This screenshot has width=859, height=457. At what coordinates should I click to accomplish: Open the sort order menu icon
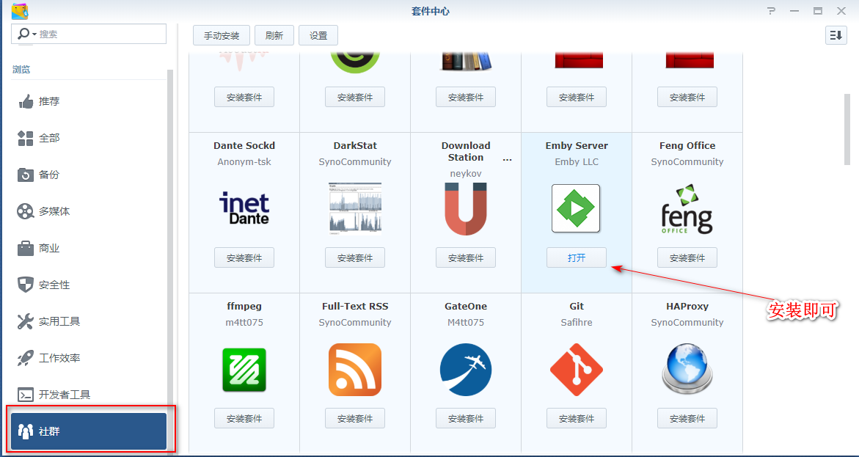[x=836, y=35]
